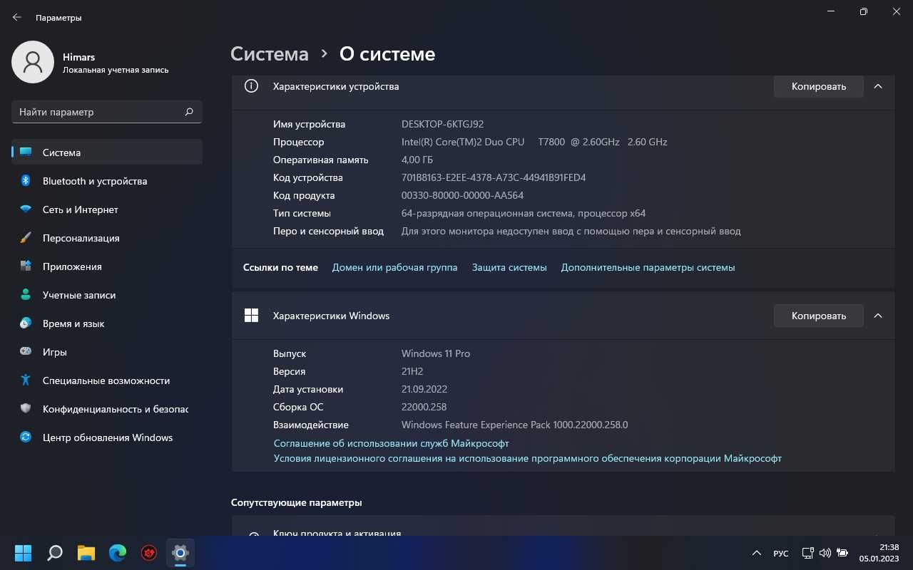Click the Персонализация brush icon
913x570 pixels.
26,238
